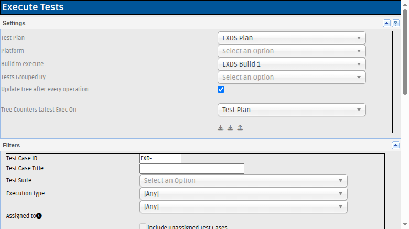Viewport: 409px width, 229px height.
Task: Open Tree Counters Latest Exec On dropdown
Action: 292,110
